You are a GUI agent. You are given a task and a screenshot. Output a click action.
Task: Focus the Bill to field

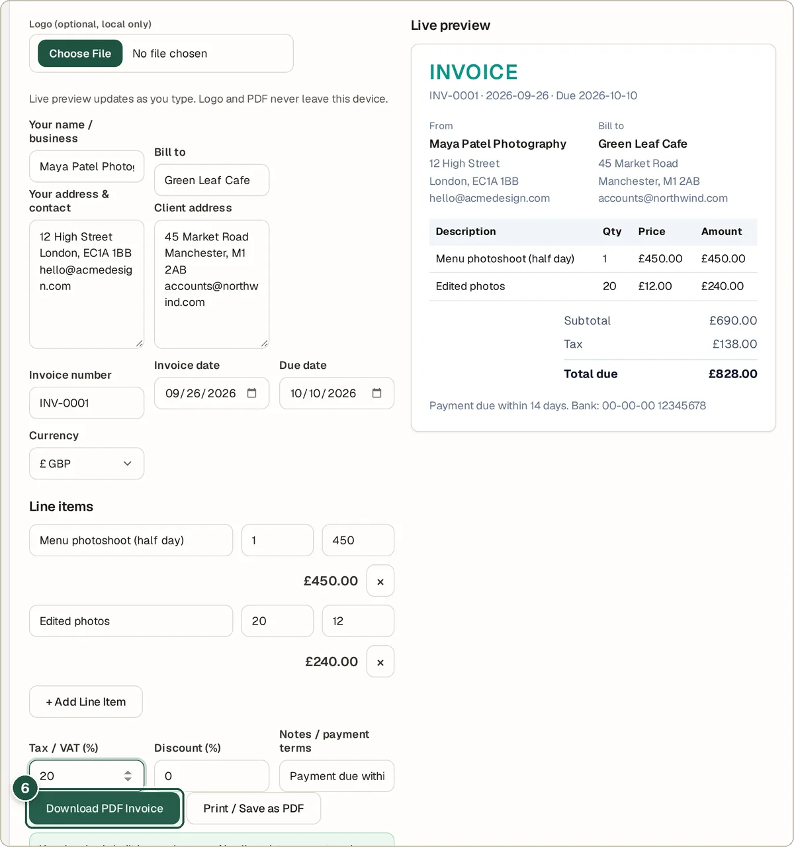(212, 180)
